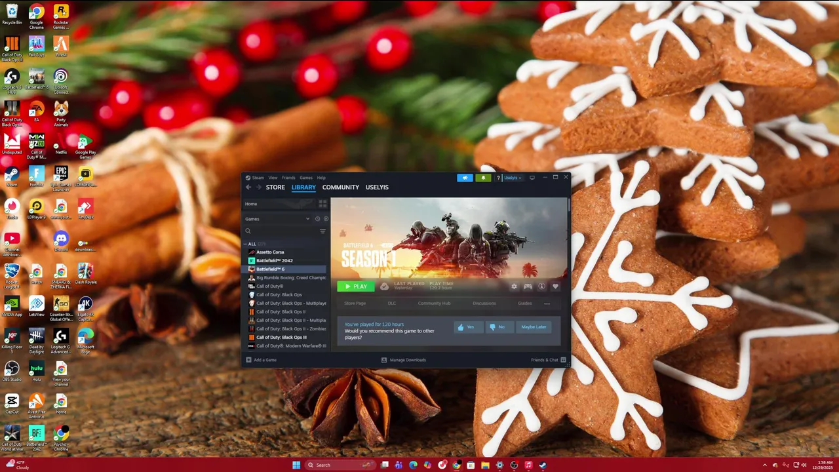The image size is (839, 472).
Task: Open Friends & Chat
Action: [x=549, y=360]
